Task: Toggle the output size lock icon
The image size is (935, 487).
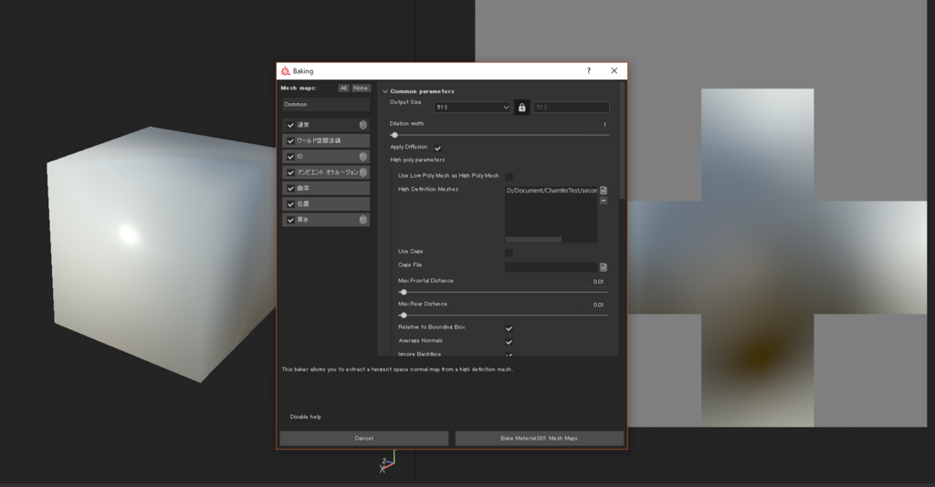Action: [x=521, y=108]
